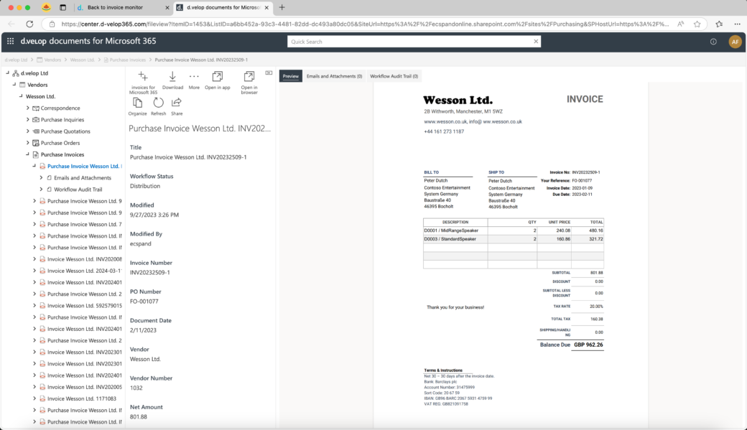Open Invoice Wesson Ltd. INV202005 item
The width and height of the screenshot is (747, 430).
[84, 387]
